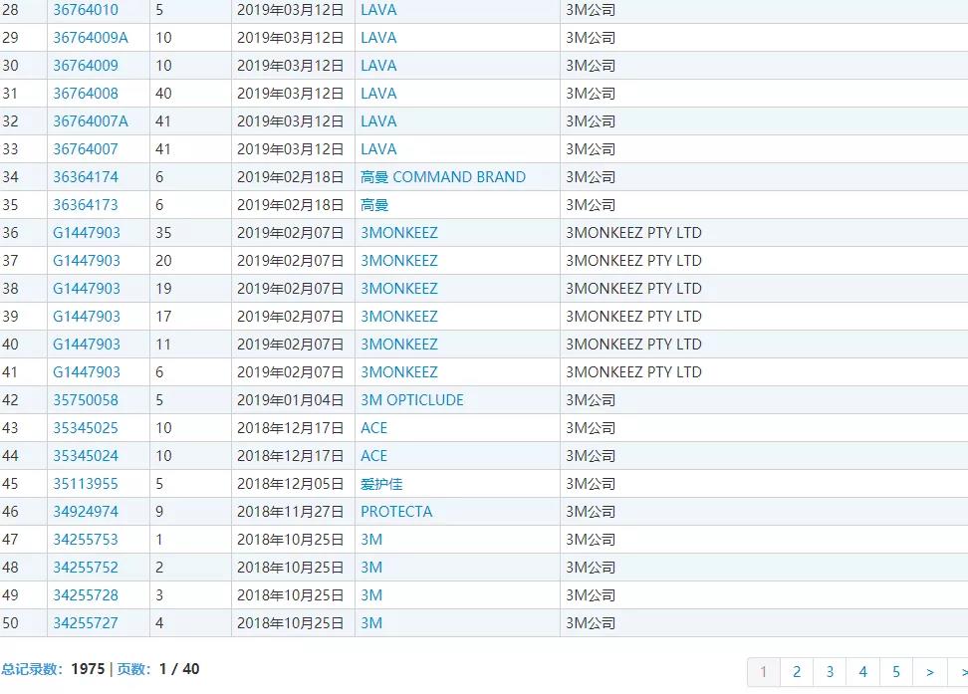968x694 pixels.
Task: Open the 高曼 COMMAND BRAND trademark
Action: pos(443,177)
